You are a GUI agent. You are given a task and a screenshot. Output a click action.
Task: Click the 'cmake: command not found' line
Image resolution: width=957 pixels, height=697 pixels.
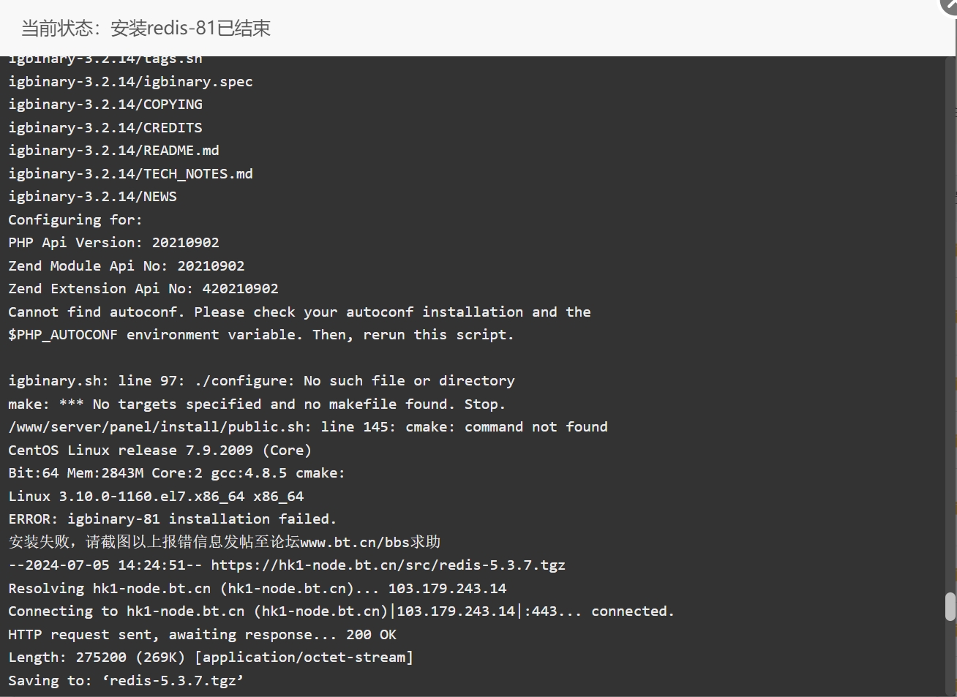click(308, 427)
